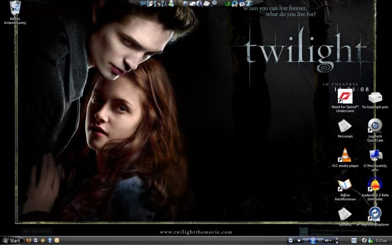Launch Audacity 1.3 Beta shortcut
The height and width of the screenshot is (245, 392).
375,185
